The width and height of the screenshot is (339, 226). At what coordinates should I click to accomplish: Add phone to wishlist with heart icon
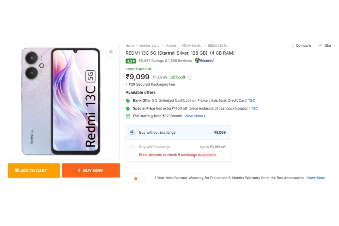coord(111,52)
